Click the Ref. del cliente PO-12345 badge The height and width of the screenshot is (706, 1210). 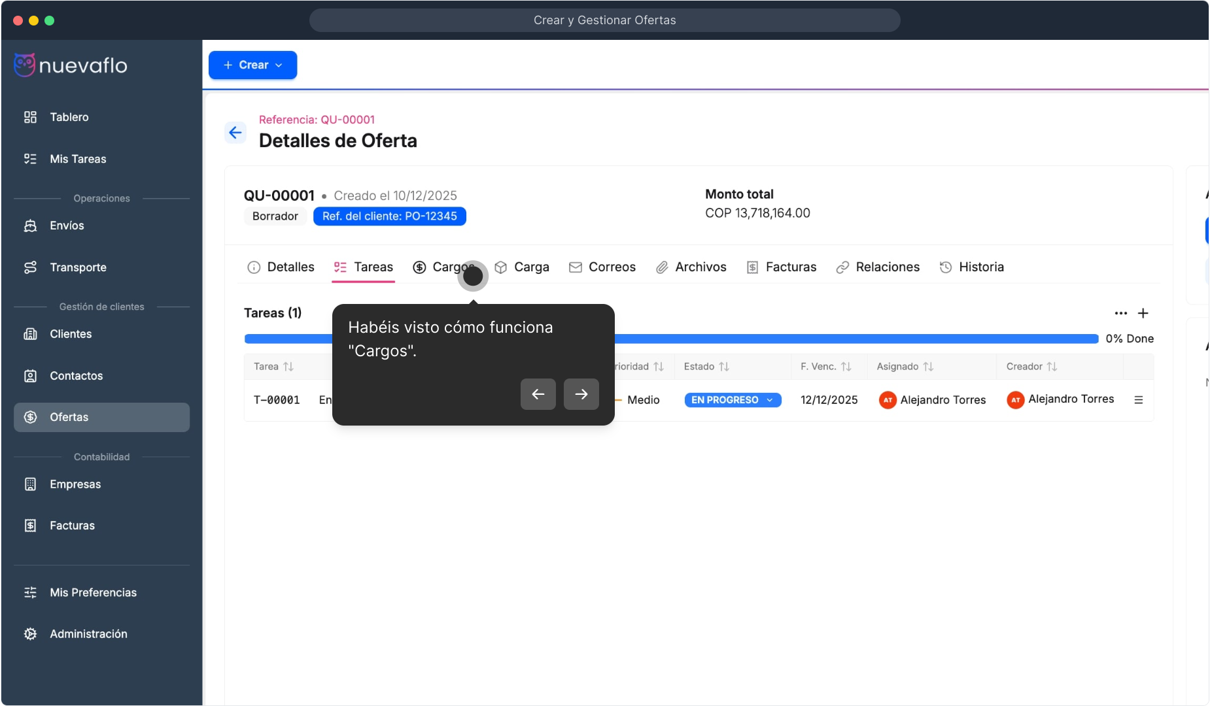[389, 216]
